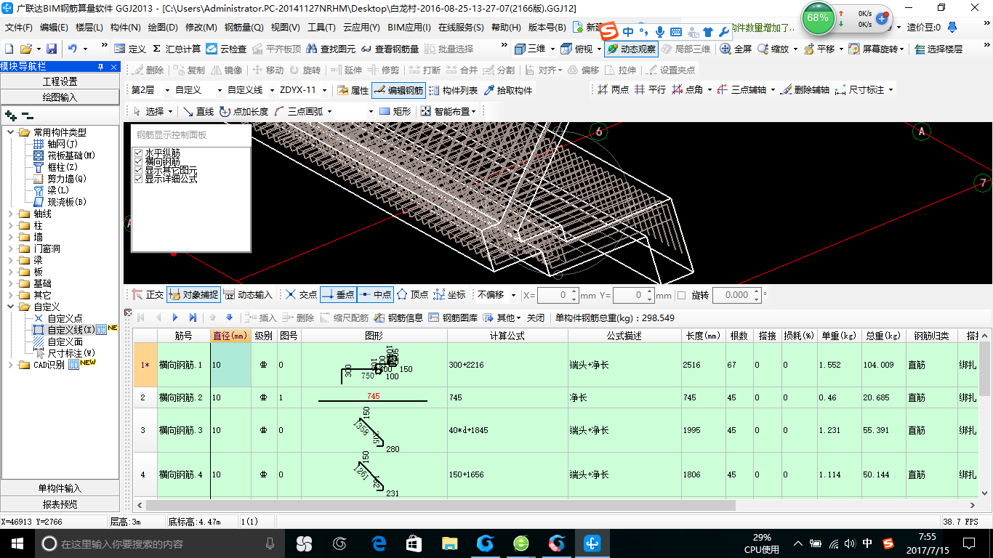
Task: Go to next record arrow
Action: click(x=175, y=318)
